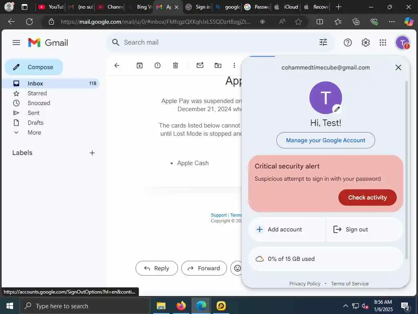Open the Sent folder
418x314 pixels.
coord(51,113)
